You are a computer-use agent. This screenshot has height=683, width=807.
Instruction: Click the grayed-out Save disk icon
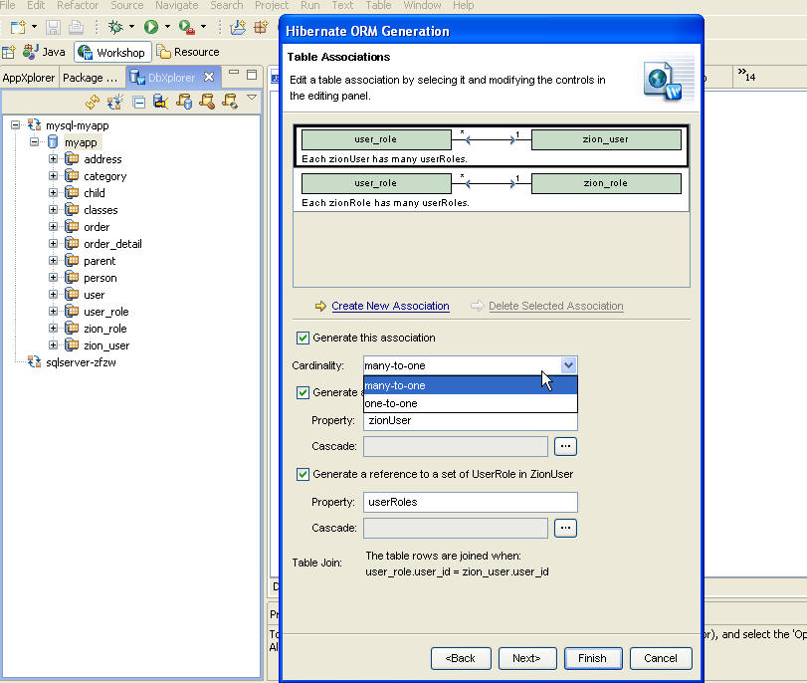(53, 27)
